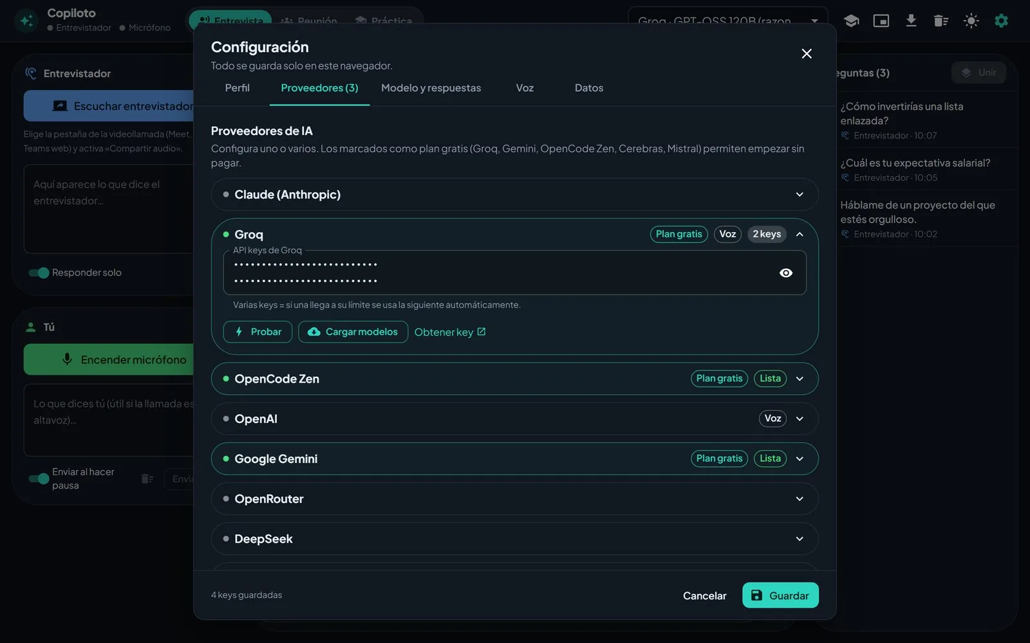Click Probar button for Groq
The width and height of the screenshot is (1030, 643).
tap(257, 332)
